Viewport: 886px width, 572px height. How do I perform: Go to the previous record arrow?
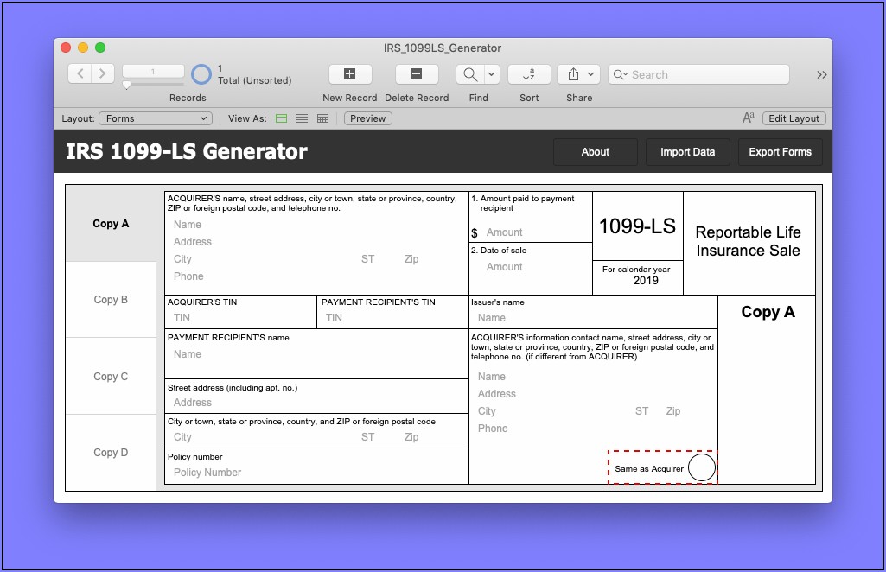coord(80,74)
